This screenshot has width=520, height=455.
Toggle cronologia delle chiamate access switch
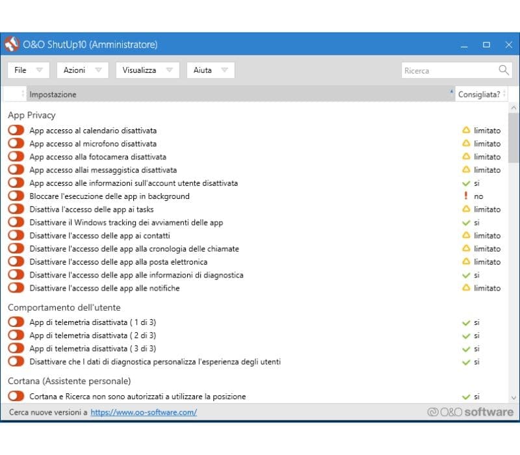point(16,248)
